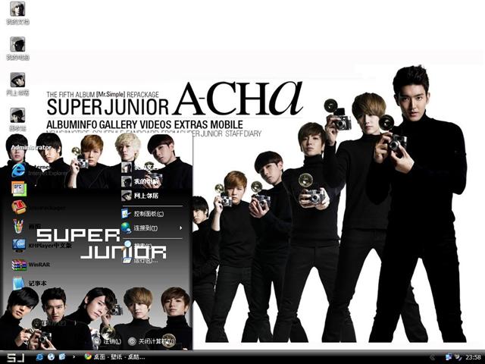Open the 我的电脑 desktop icon

pos(17,49)
